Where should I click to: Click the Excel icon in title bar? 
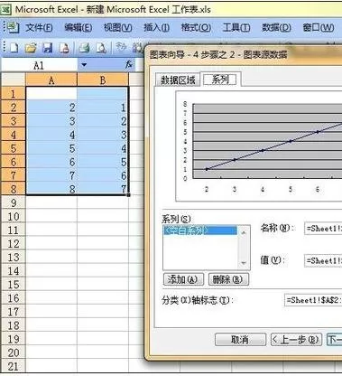point(5,9)
